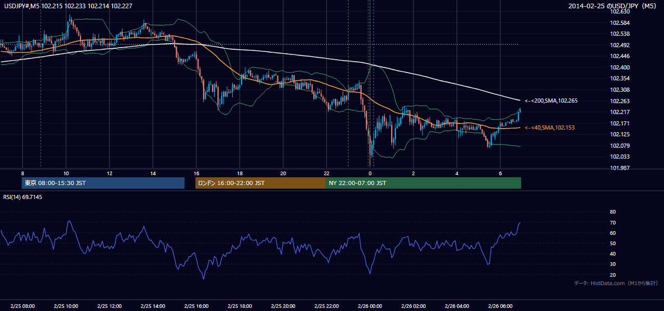Click the RSI 30 level label
664x311 pixels.
pyautogui.click(x=613, y=264)
